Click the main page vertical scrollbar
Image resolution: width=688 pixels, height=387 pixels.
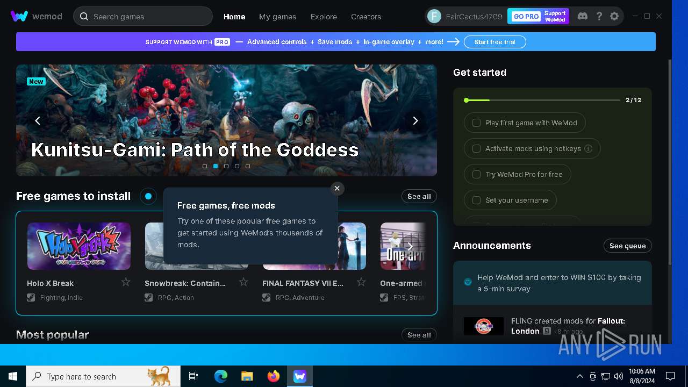(670, 161)
